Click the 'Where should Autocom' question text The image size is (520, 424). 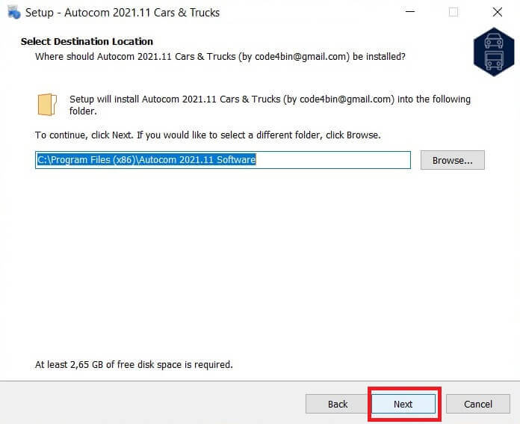click(x=220, y=56)
